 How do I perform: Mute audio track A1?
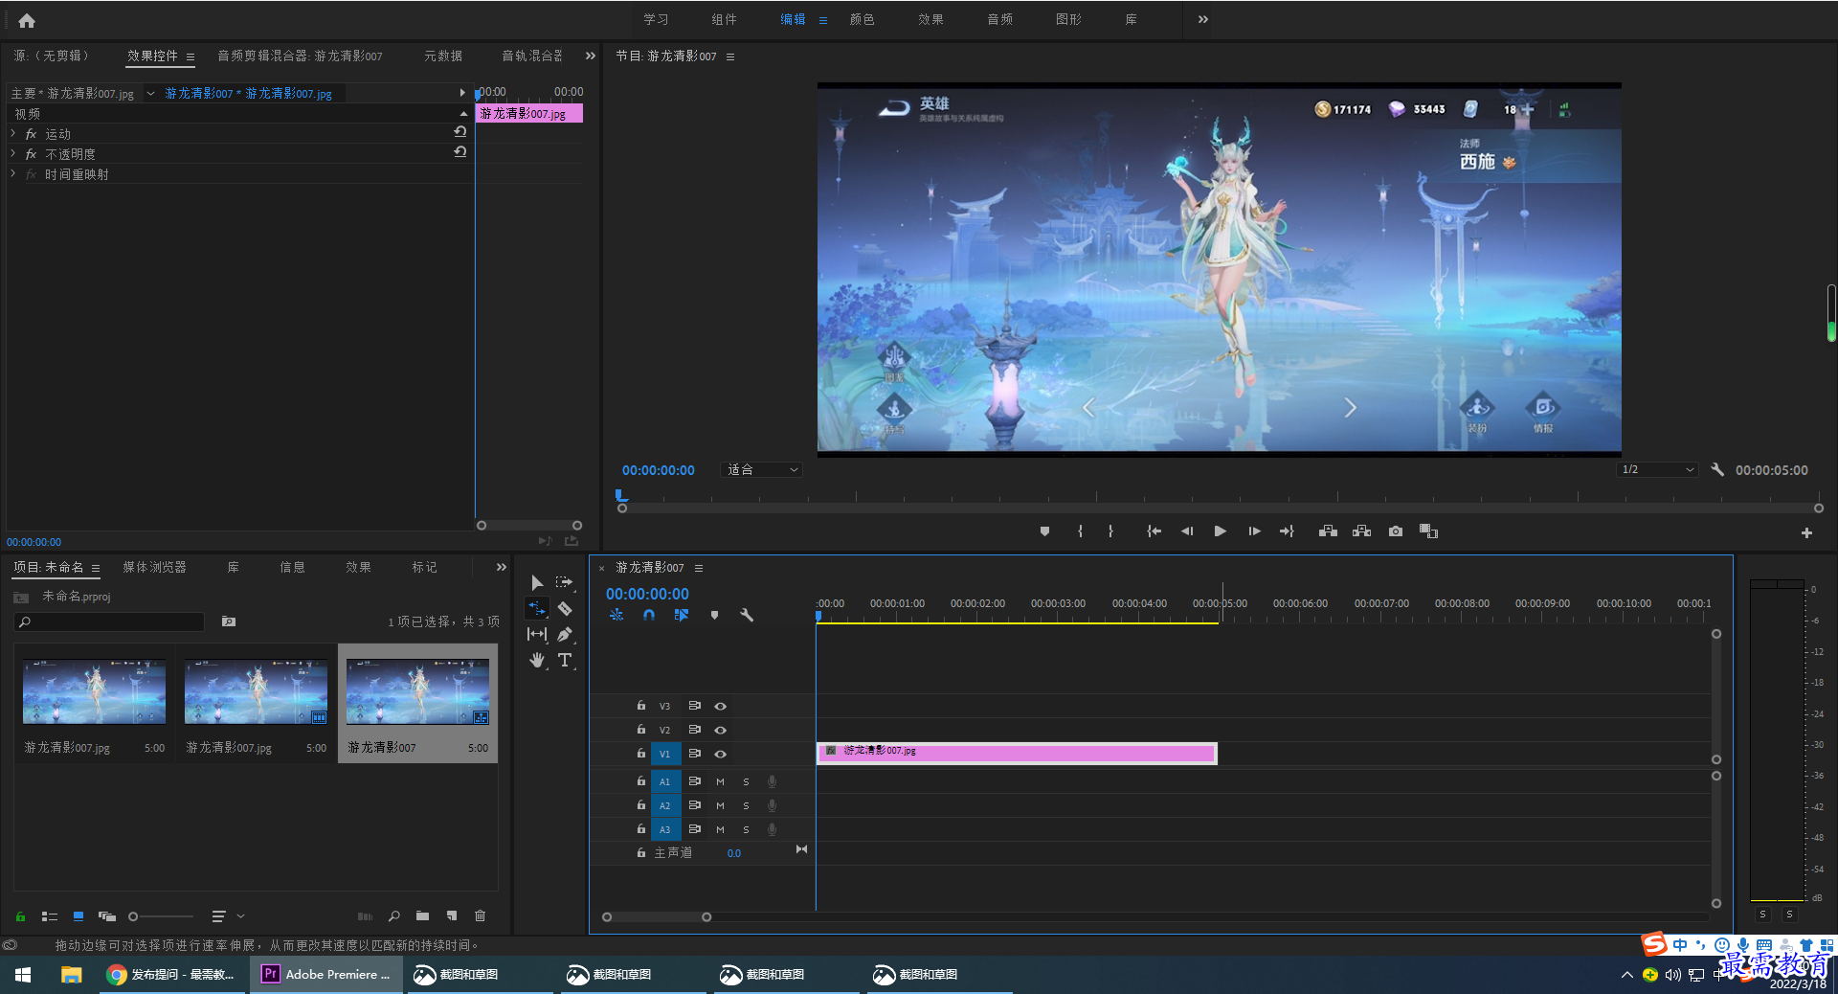point(720,781)
